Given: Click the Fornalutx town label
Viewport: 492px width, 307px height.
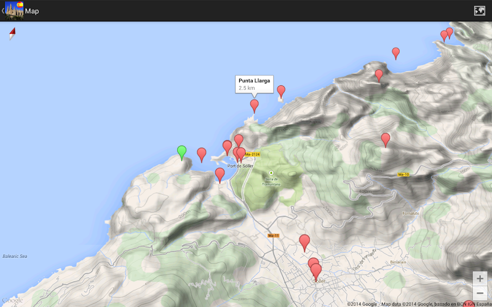Looking at the screenshot, I should (x=411, y=213).
